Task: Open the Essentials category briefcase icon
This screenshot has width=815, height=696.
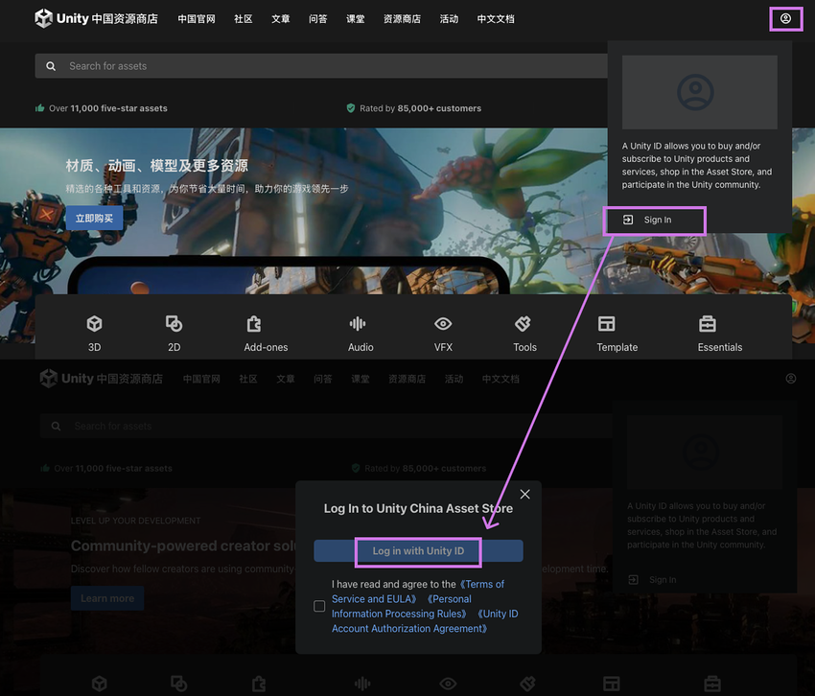Action: (x=708, y=324)
